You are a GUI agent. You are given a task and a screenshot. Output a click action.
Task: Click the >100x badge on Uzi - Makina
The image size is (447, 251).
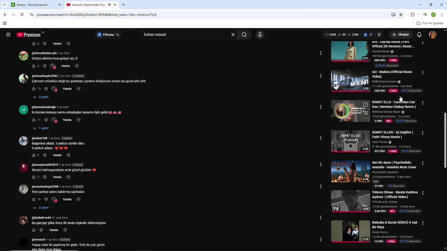pos(393,91)
